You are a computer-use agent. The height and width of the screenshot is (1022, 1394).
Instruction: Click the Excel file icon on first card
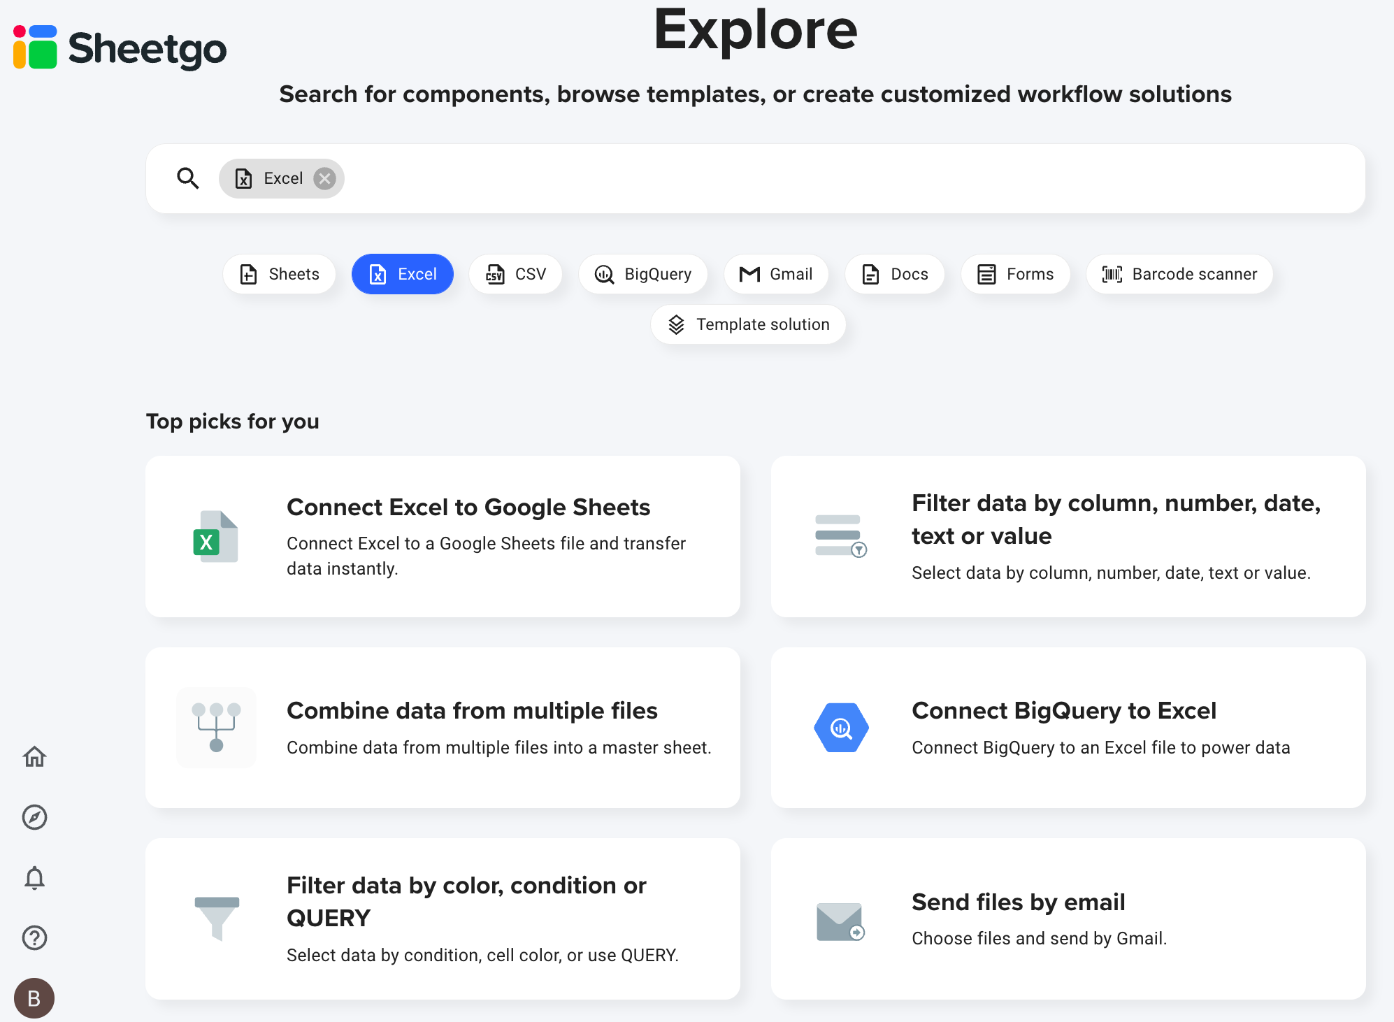(215, 537)
